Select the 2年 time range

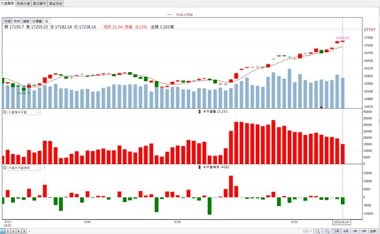364,231
